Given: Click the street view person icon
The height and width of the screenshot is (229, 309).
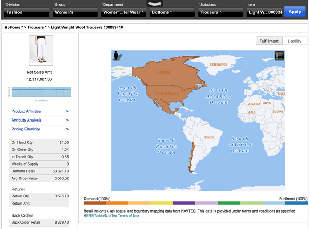Looking at the screenshot, I should (116, 56).
